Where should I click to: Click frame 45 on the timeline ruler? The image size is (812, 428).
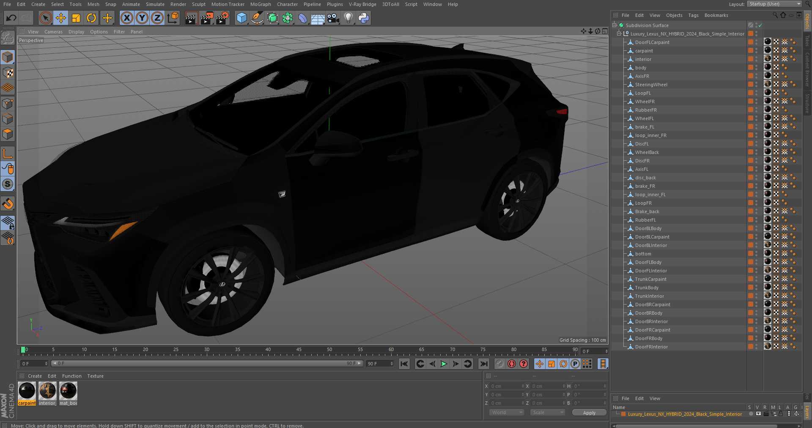(x=299, y=350)
